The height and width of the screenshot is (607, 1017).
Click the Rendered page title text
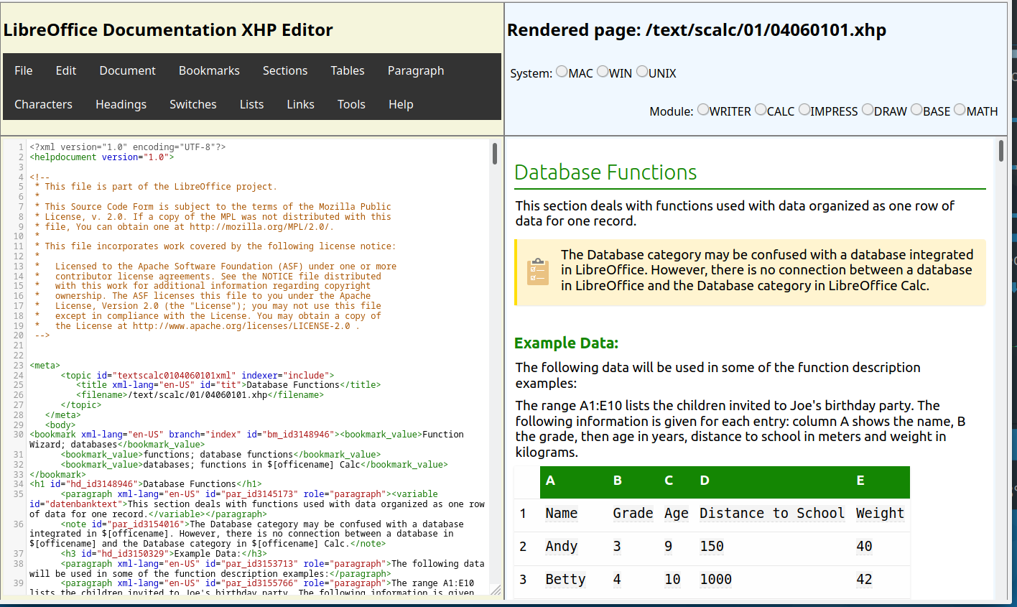tap(697, 30)
